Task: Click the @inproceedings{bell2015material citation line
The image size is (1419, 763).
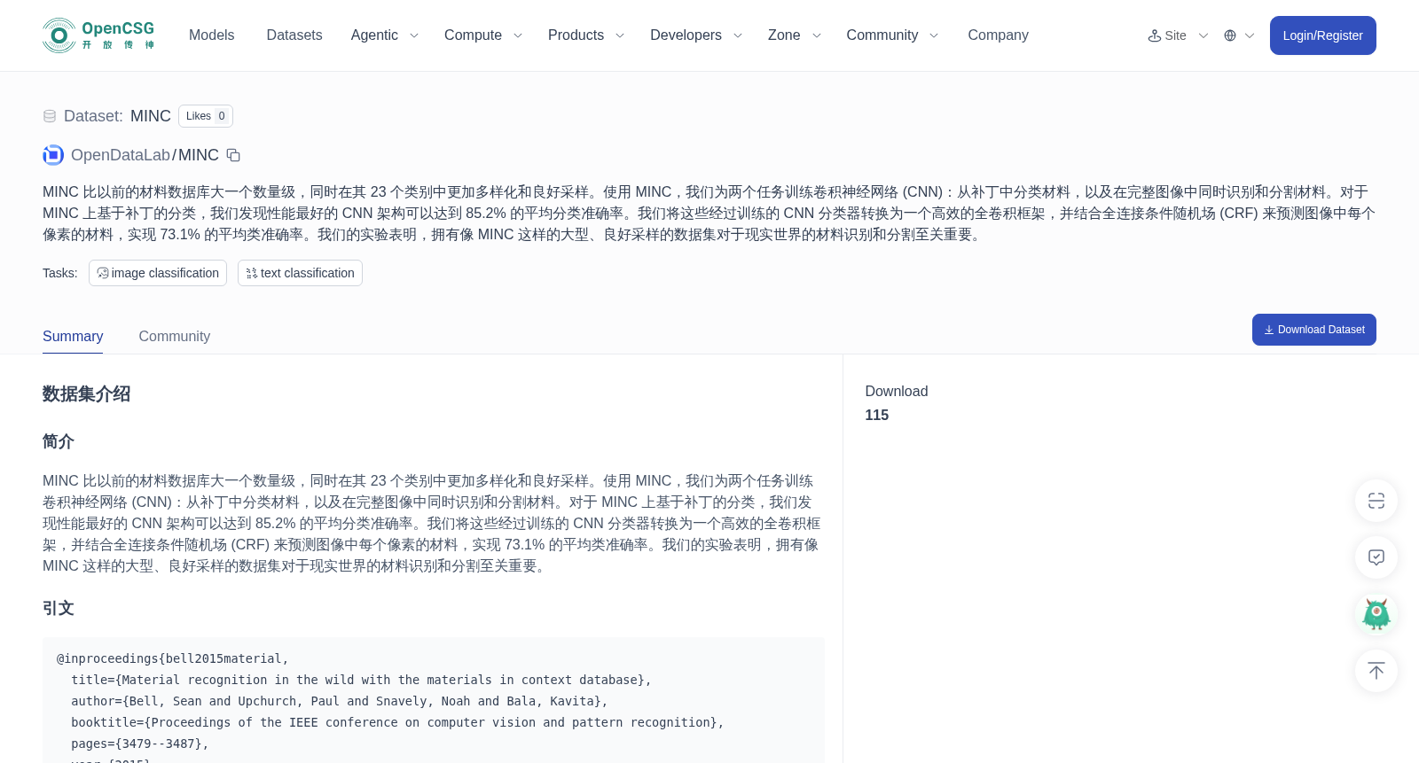Action: [x=173, y=658]
